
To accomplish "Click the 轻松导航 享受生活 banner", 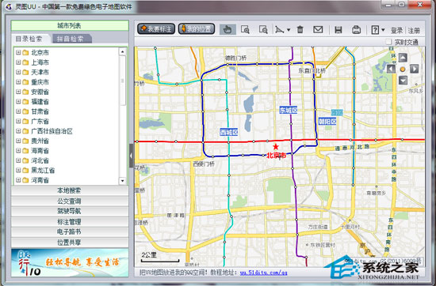I will coord(70,263).
